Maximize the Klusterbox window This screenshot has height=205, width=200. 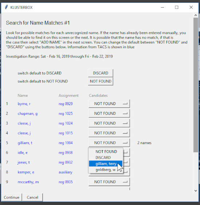[177, 7]
